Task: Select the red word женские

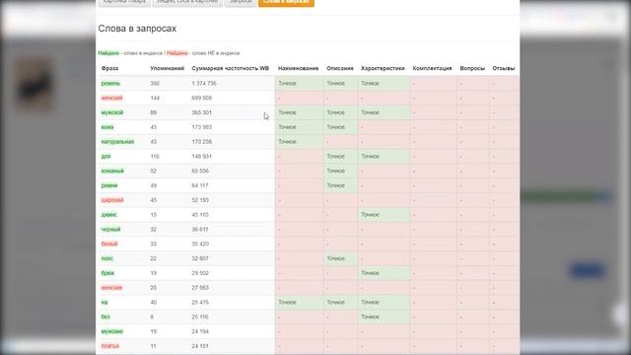Action: (111, 287)
